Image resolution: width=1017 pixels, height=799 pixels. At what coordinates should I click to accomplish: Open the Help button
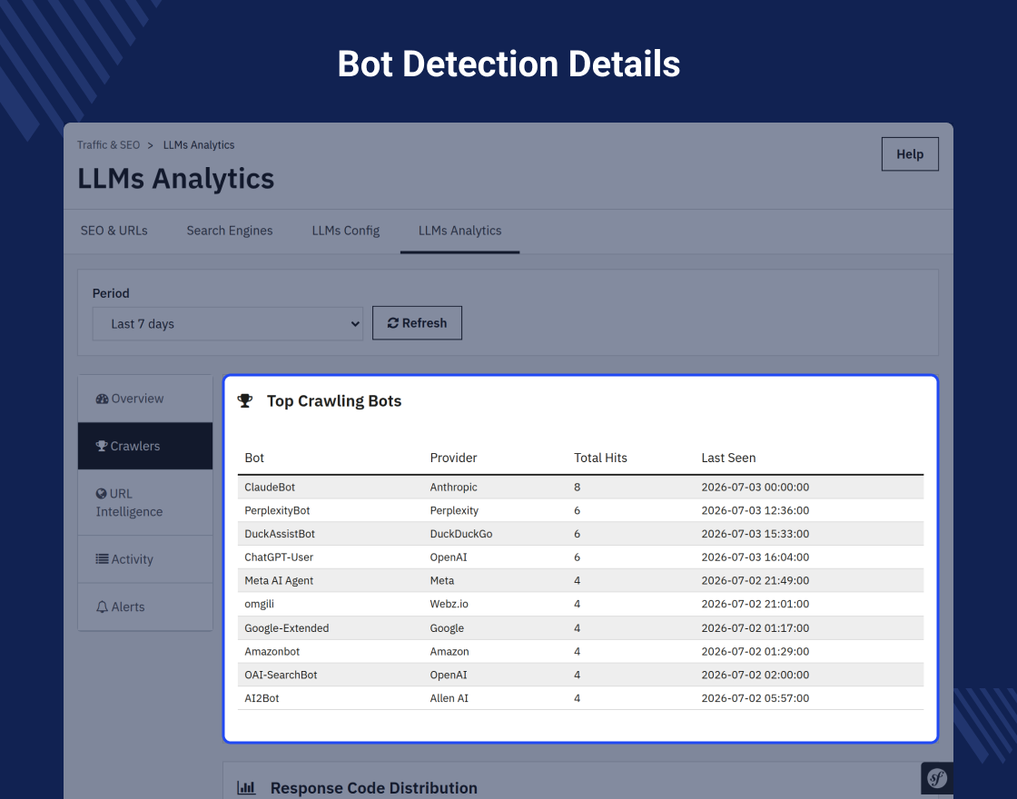pos(910,154)
